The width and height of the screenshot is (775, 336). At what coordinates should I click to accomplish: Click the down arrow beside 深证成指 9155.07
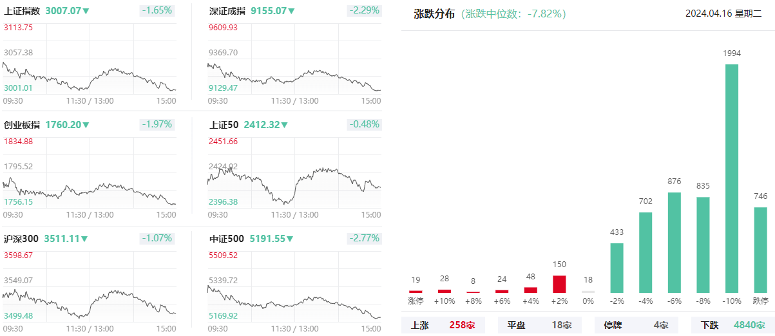tap(292, 12)
